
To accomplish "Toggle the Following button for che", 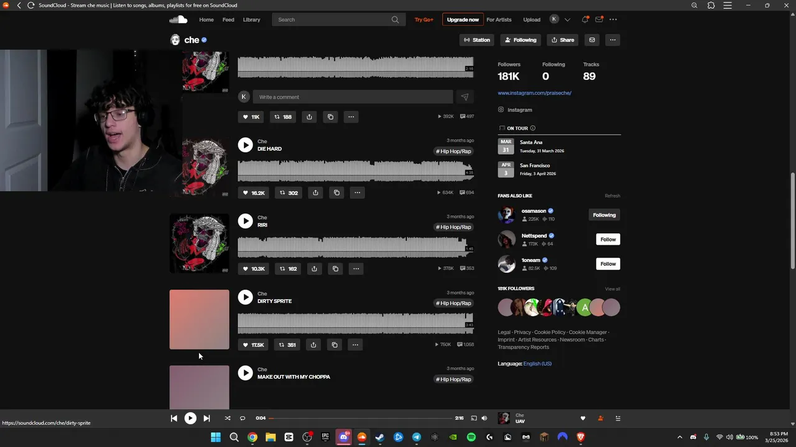I will [x=521, y=40].
